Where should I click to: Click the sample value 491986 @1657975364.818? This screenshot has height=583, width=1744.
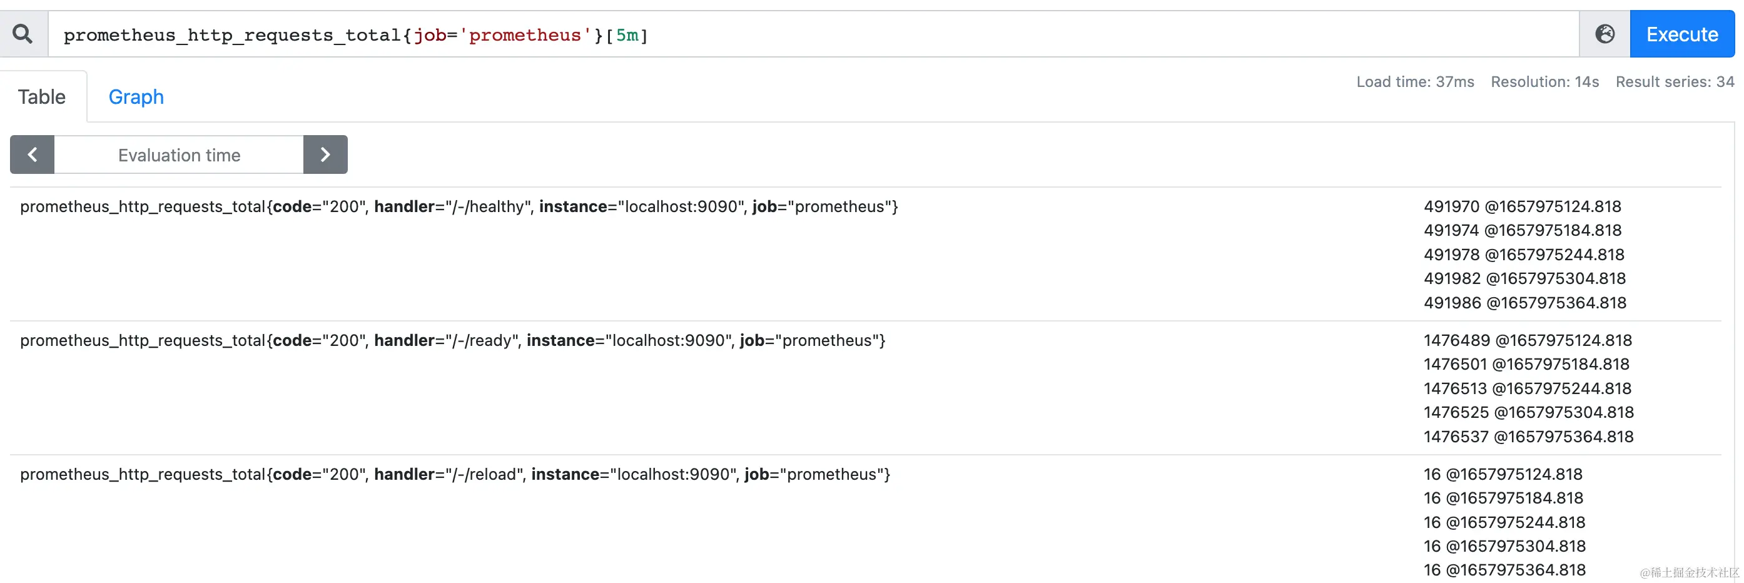1524,303
